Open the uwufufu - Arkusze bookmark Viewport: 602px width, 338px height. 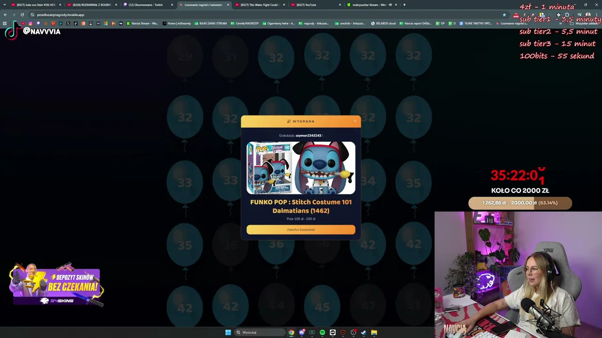pyautogui.click(x=349, y=23)
